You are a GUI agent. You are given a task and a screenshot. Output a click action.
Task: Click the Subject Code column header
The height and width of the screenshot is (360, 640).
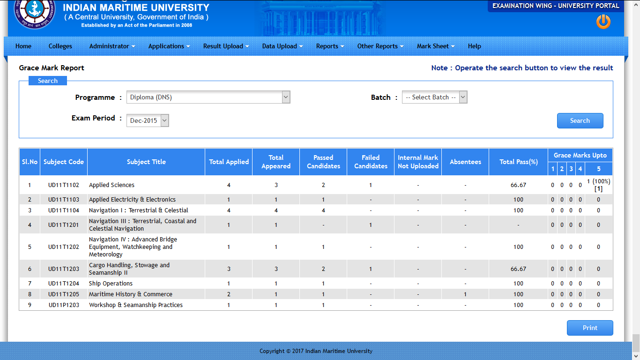point(64,162)
